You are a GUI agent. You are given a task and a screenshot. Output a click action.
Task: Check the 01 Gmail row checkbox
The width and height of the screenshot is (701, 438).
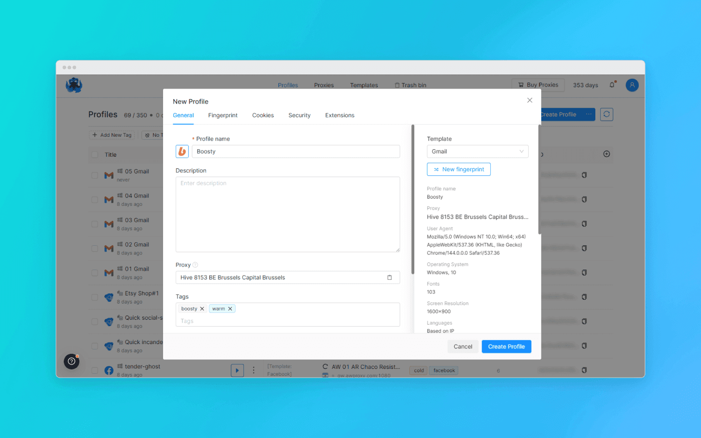click(x=95, y=273)
